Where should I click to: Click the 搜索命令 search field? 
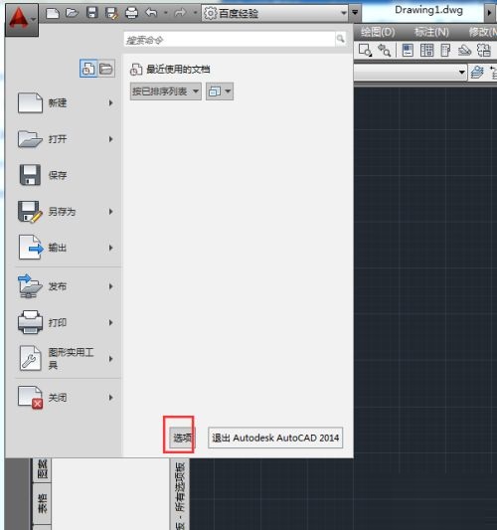point(230,40)
